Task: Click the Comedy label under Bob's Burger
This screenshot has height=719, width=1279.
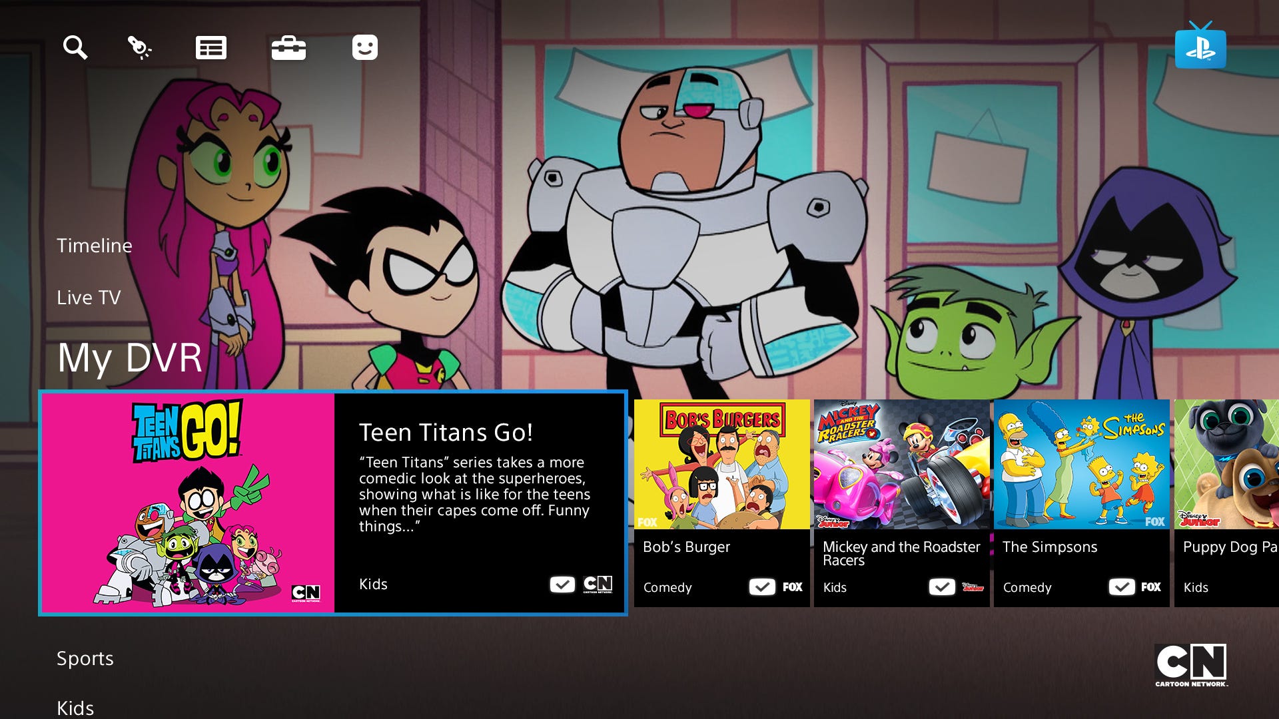Action: (x=667, y=588)
